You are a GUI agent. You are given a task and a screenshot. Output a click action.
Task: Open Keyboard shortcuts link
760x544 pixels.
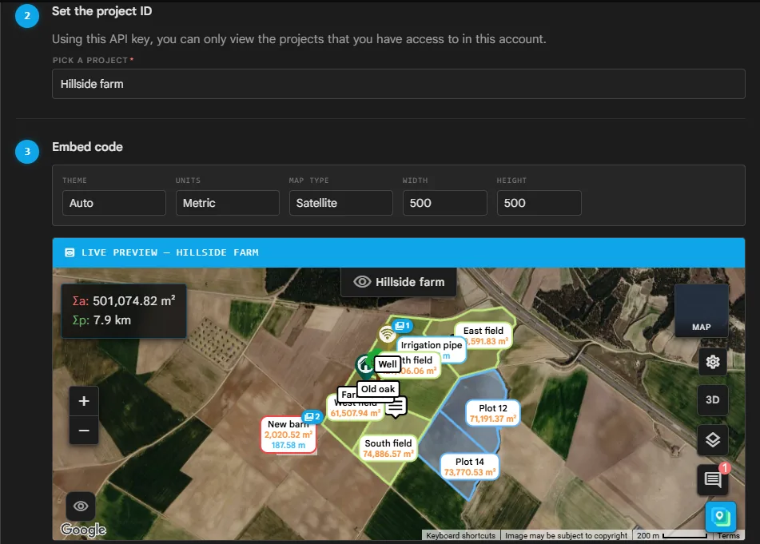click(460, 536)
